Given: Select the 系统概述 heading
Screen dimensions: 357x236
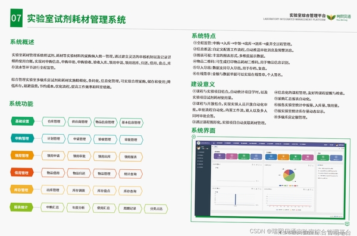Looking at the screenshot, I should coord(22,42).
